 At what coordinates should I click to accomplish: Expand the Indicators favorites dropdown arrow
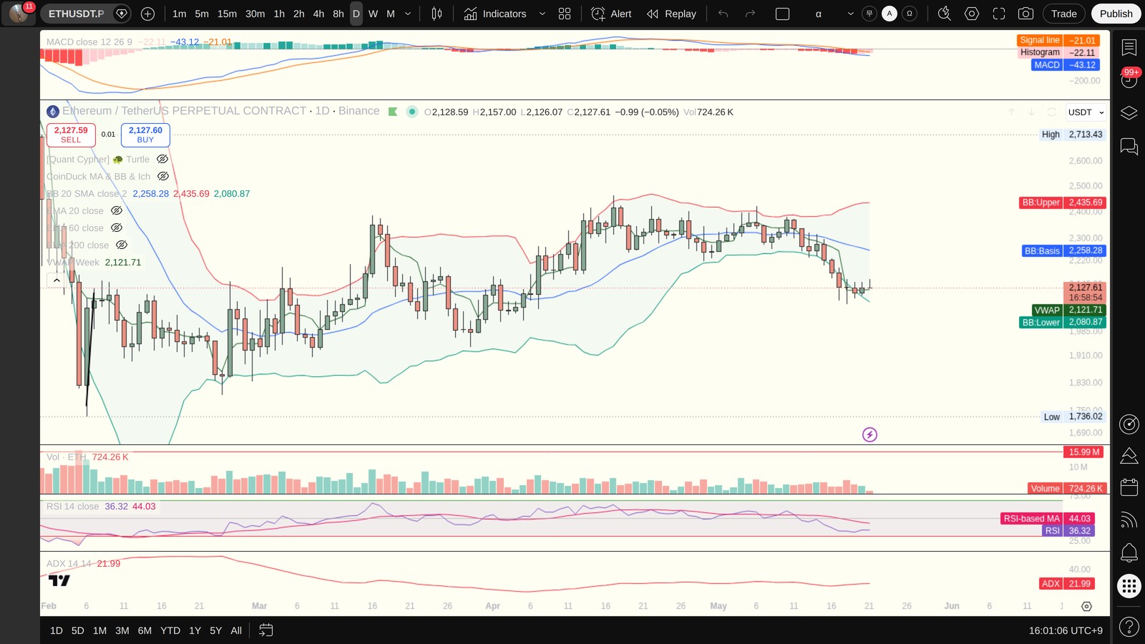tap(542, 14)
